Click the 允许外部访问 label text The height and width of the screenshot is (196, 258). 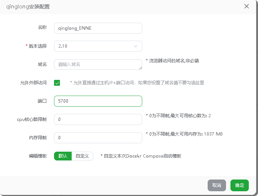coord(33,83)
